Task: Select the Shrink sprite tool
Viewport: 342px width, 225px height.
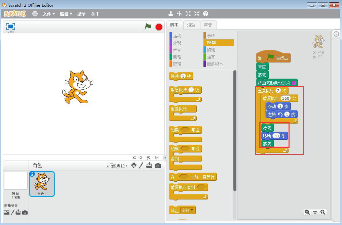Action: (x=197, y=14)
